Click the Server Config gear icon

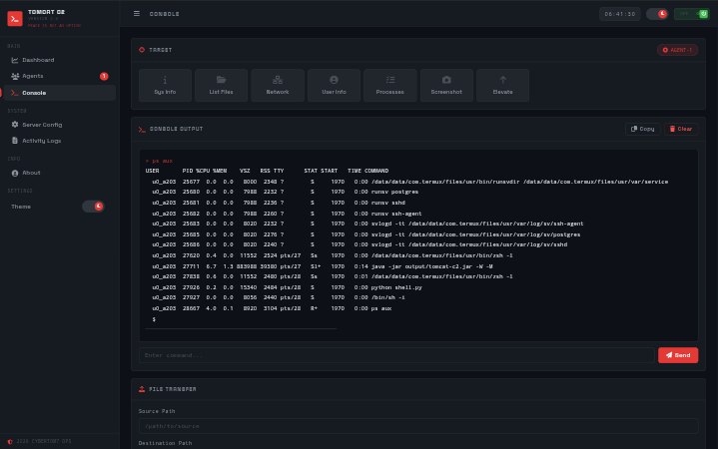point(15,125)
